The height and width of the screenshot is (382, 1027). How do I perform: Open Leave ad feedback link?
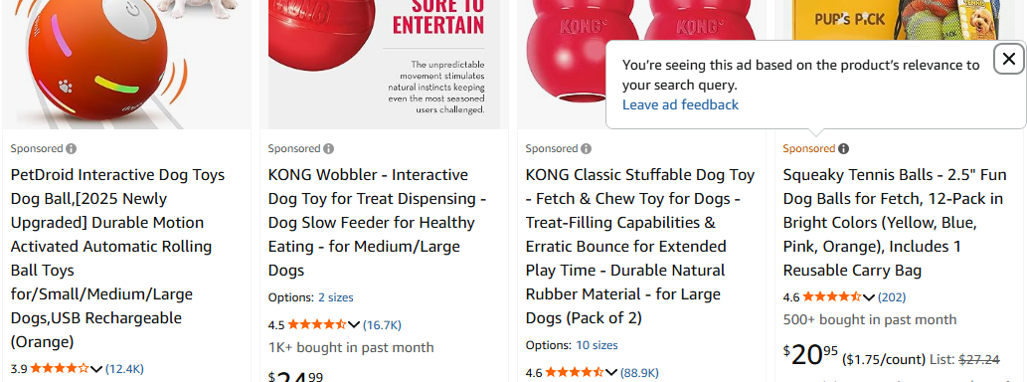coord(680,104)
